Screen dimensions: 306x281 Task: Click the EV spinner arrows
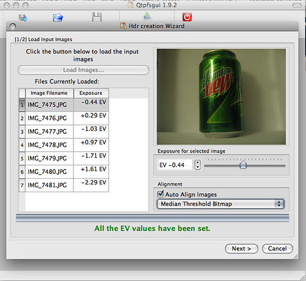pyautogui.click(x=197, y=165)
